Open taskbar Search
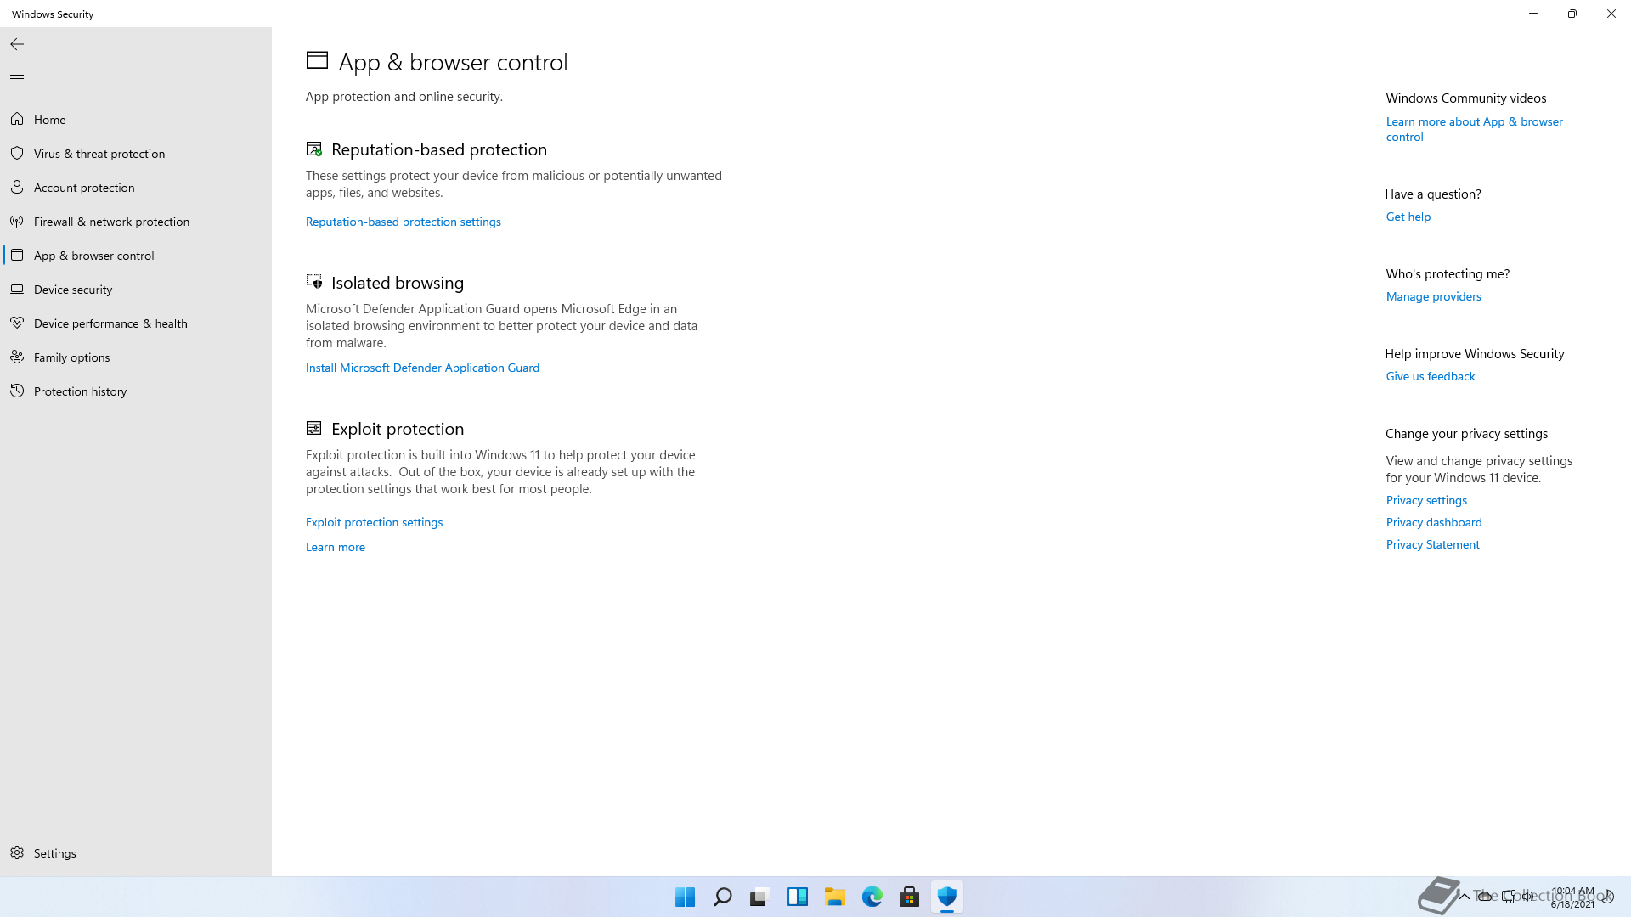Screen dimensions: 1631x917 point(723,897)
